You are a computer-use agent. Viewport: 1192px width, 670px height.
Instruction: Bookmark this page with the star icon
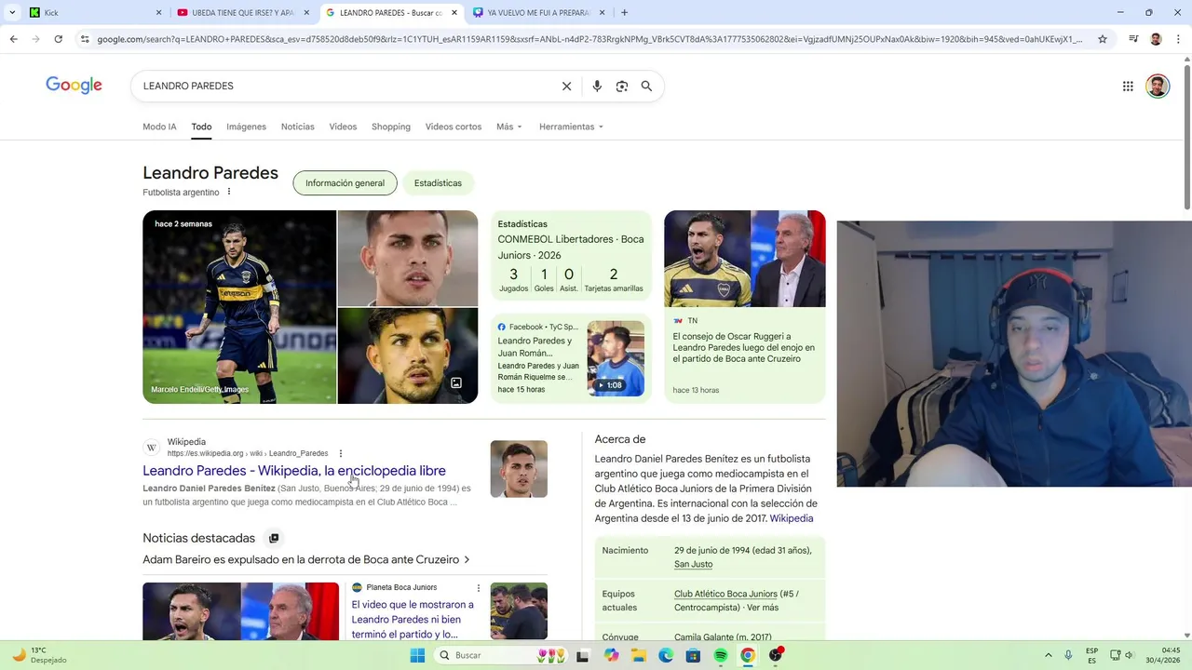click(1103, 39)
